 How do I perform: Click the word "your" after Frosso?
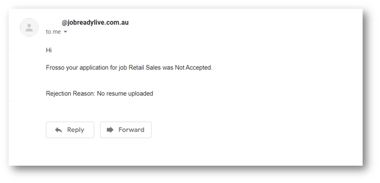[72, 68]
